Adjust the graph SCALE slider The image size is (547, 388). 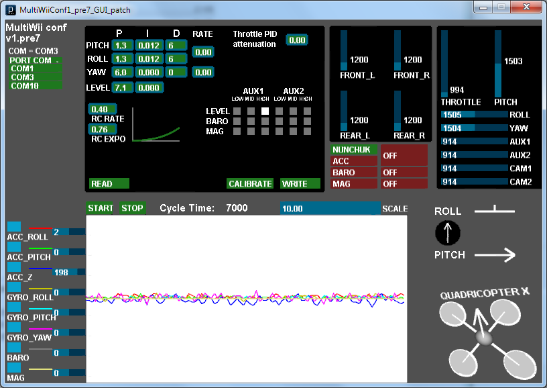click(x=330, y=209)
